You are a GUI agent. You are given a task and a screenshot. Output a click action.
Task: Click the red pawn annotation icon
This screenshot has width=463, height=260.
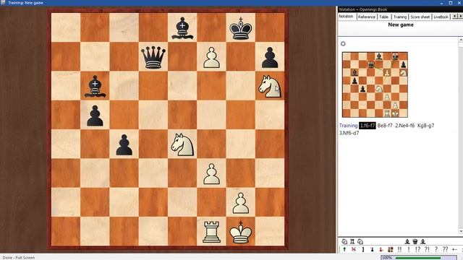pyautogui.click(x=381, y=249)
